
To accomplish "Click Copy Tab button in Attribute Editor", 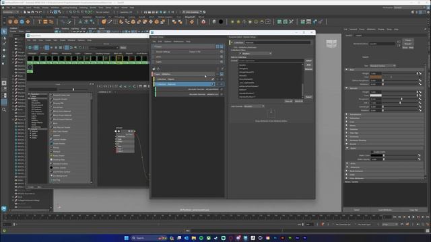I will 413,210.
